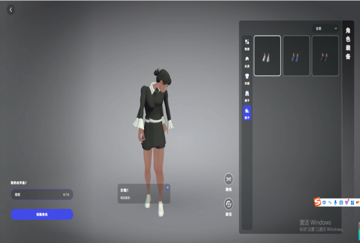Randomize character with the 随机 shuffle icon
This screenshot has height=243, width=360.
(228, 179)
